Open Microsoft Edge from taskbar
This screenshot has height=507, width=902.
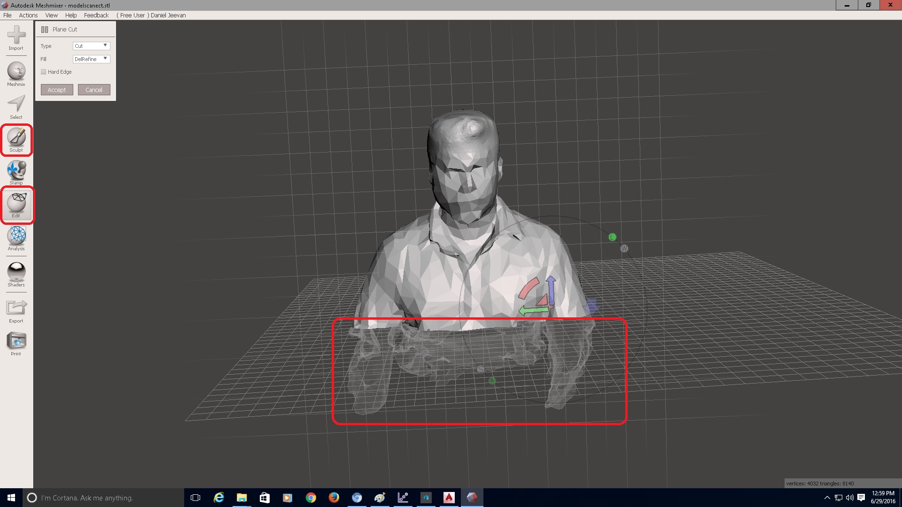(x=219, y=498)
